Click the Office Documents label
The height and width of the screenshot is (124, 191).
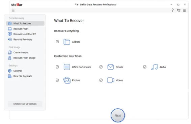(81, 67)
